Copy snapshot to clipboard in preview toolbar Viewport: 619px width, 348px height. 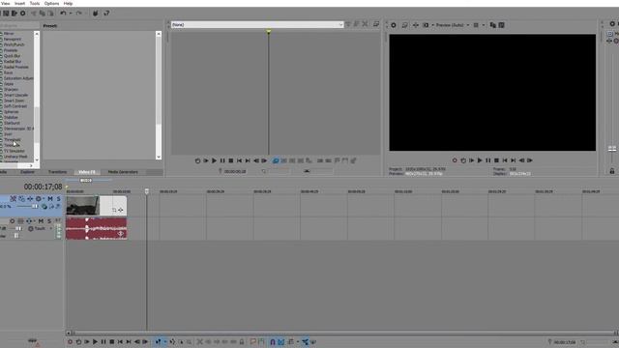[x=493, y=25]
